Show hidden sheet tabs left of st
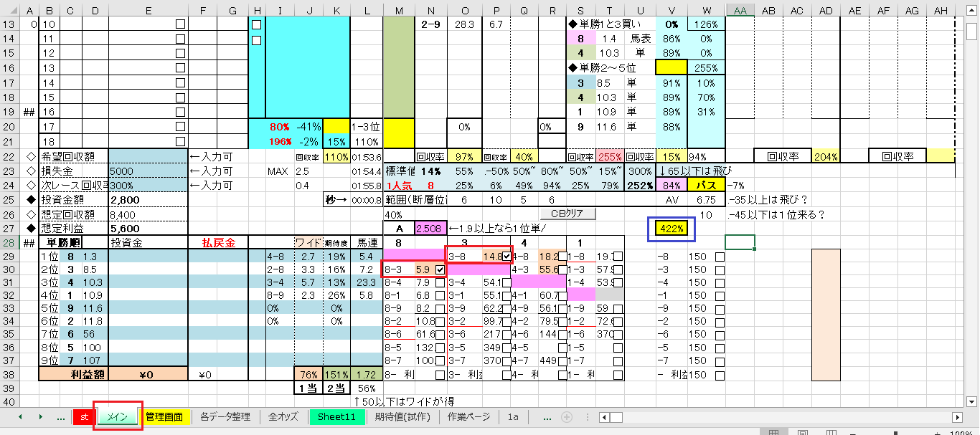The height and width of the screenshot is (435, 980). point(60,417)
